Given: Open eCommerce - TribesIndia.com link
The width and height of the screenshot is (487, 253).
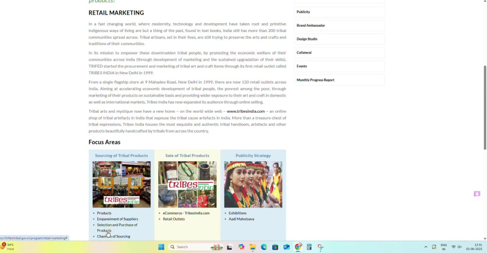Looking at the screenshot, I should pos(186,213).
